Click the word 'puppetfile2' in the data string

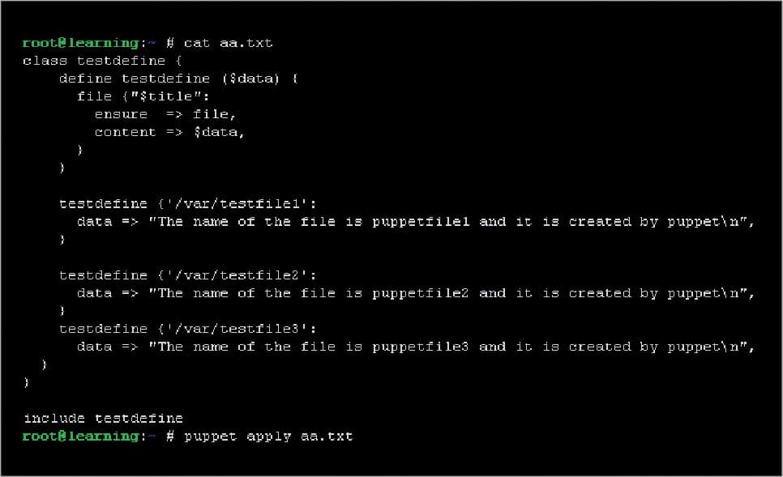(x=421, y=293)
